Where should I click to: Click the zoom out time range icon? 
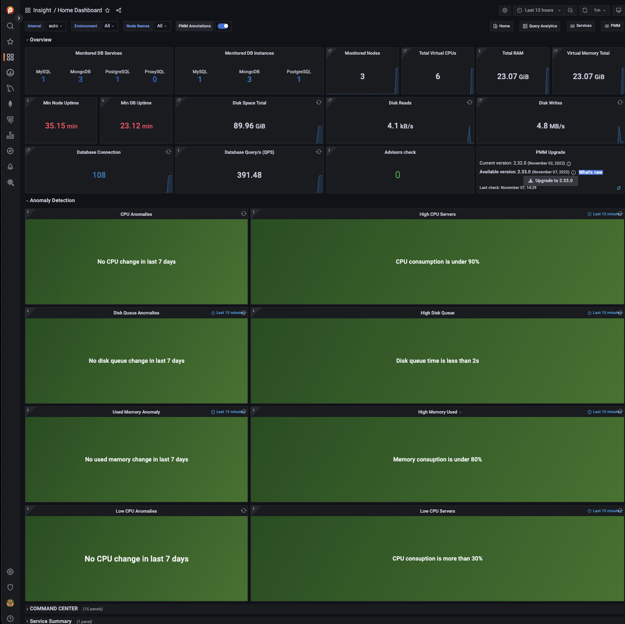point(570,10)
